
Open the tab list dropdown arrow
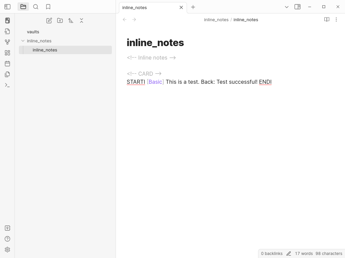(x=287, y=7)
